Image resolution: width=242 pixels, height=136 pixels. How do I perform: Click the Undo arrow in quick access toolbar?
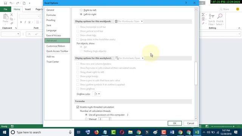click(x=11, y=3)
